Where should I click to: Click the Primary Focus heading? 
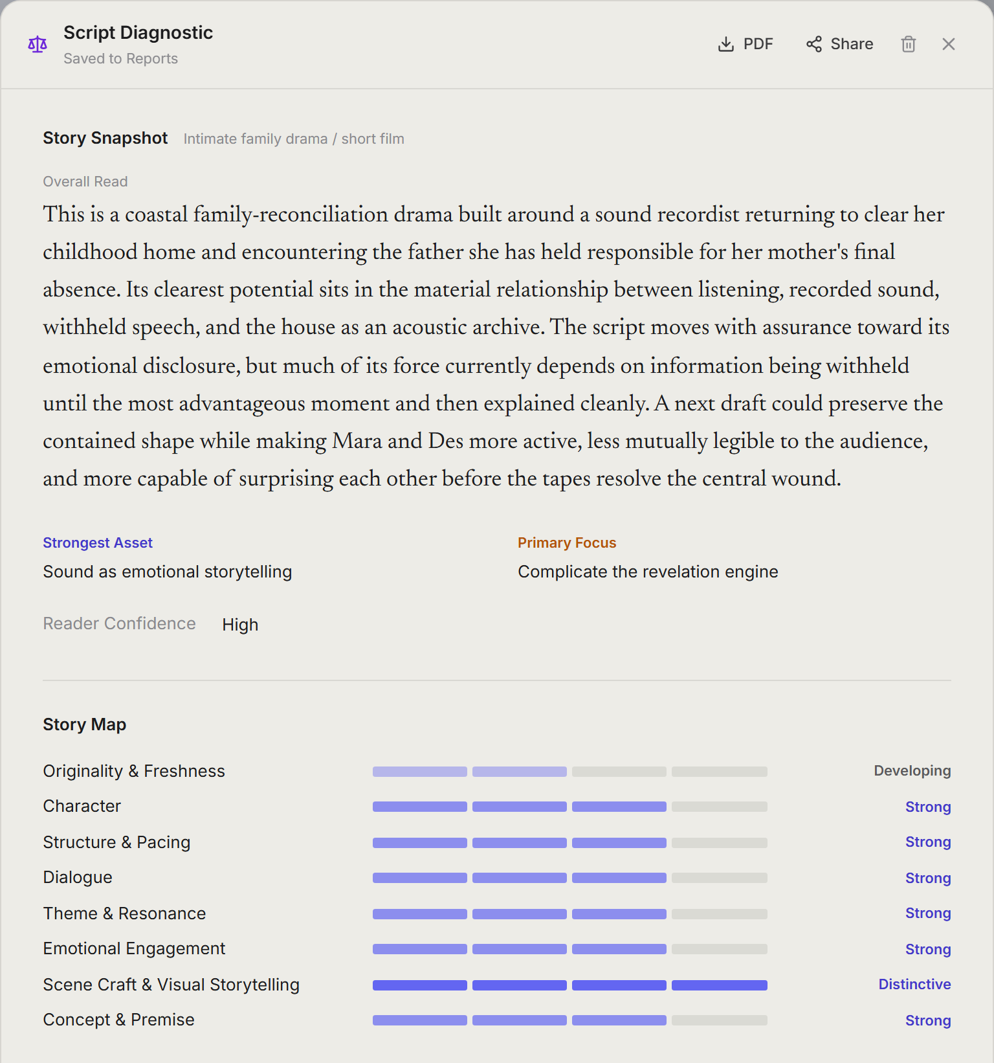567,543
